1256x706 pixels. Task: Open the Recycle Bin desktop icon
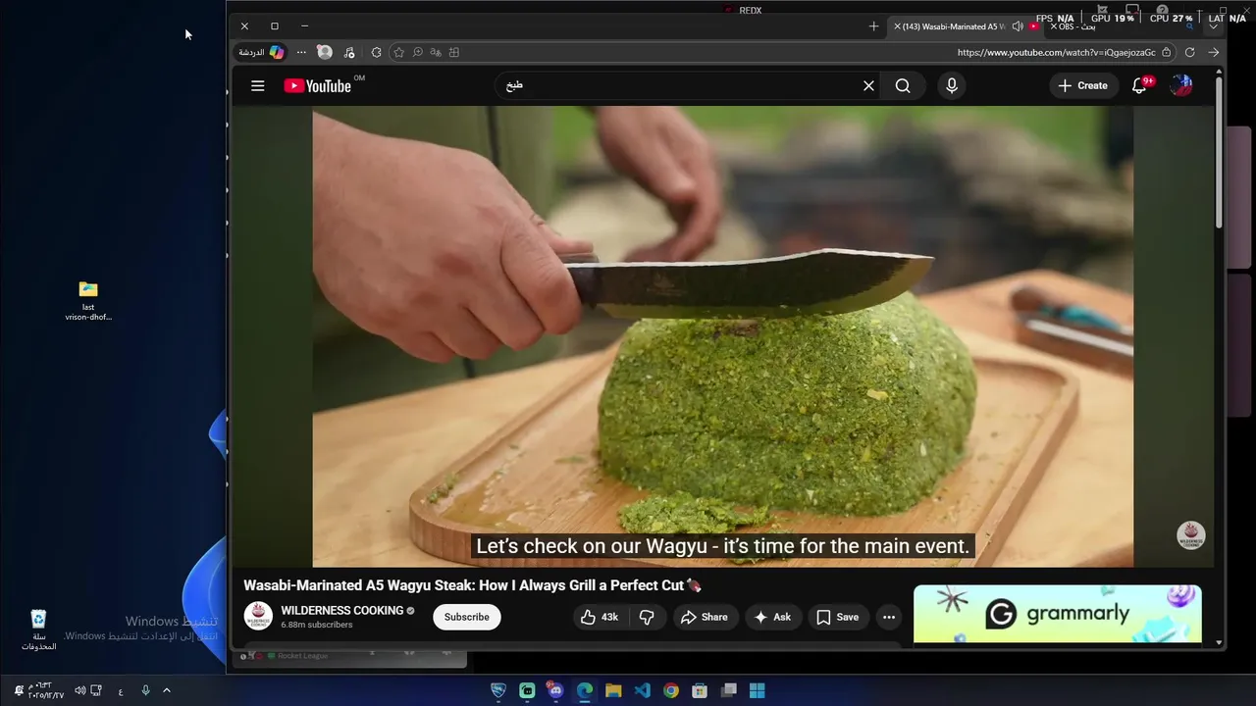point(38,630)
